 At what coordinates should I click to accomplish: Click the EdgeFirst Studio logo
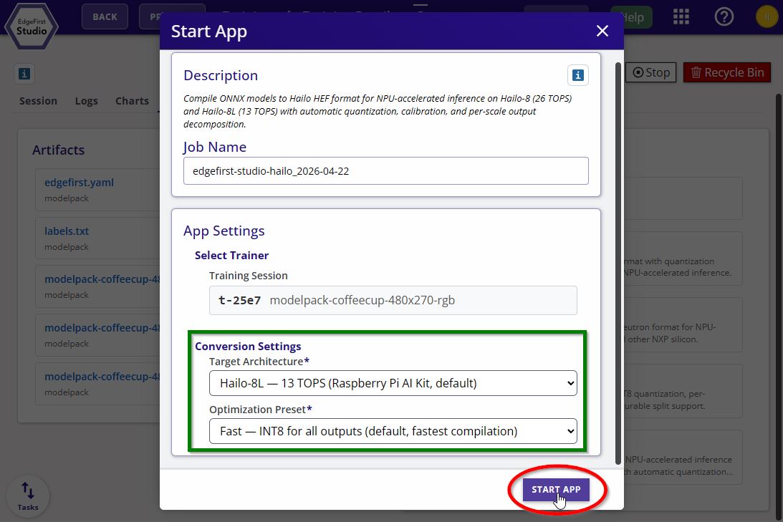tap(32, 26)
